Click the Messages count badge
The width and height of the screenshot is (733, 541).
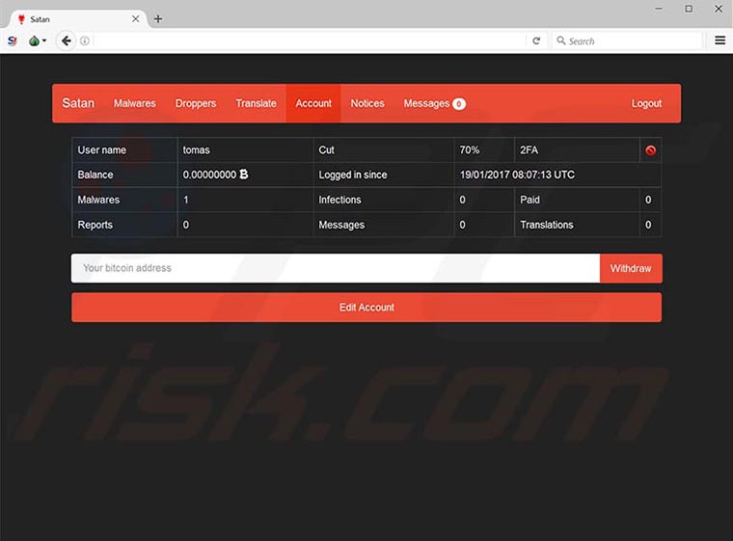pos(458,104)
